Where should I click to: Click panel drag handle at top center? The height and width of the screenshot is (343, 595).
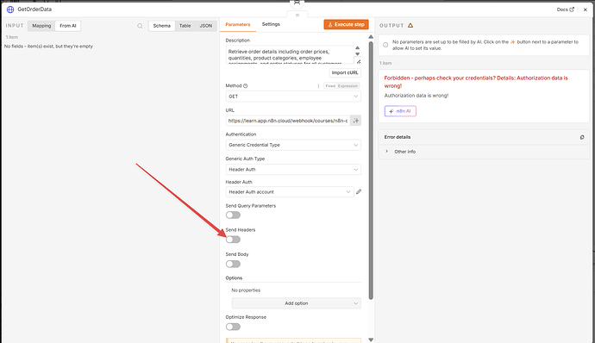coord(297,16)
